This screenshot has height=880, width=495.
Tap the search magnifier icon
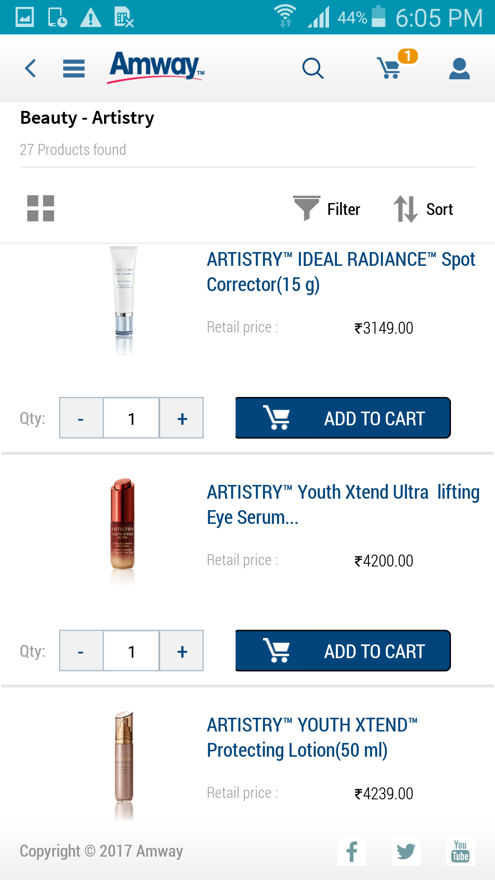(x=313, y=69)
